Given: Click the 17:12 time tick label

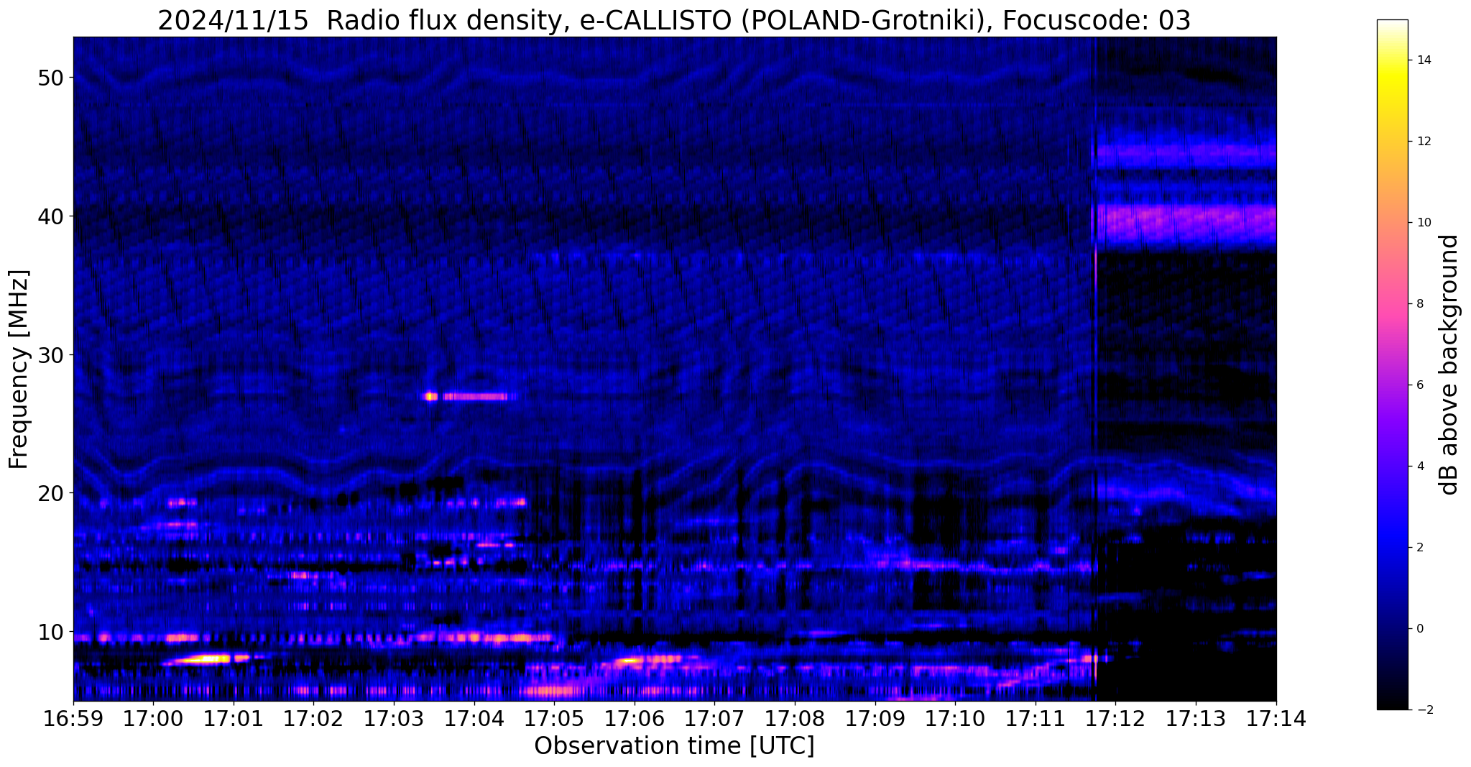Looking at the screenshot, I should tap(1116, 718).
